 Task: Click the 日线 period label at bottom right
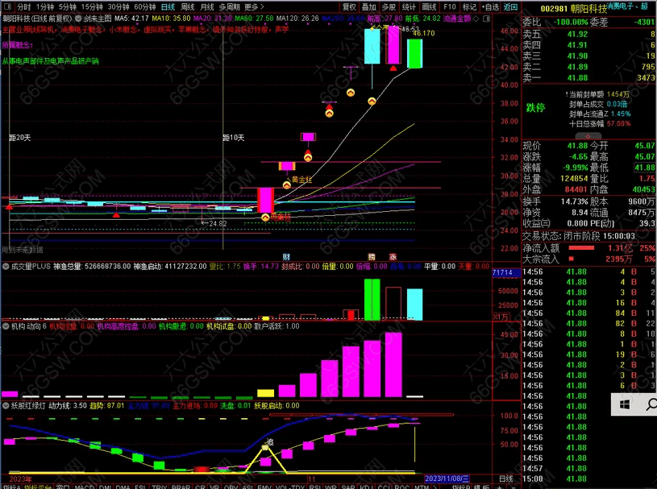[505, 478]
